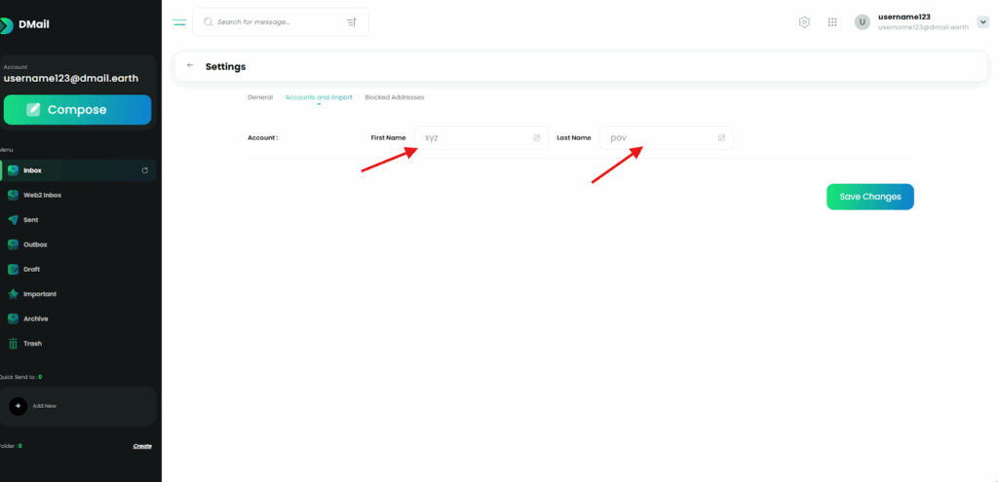Open the settings gear icon
Screen dimensions: 998x482
pos(804,22)
